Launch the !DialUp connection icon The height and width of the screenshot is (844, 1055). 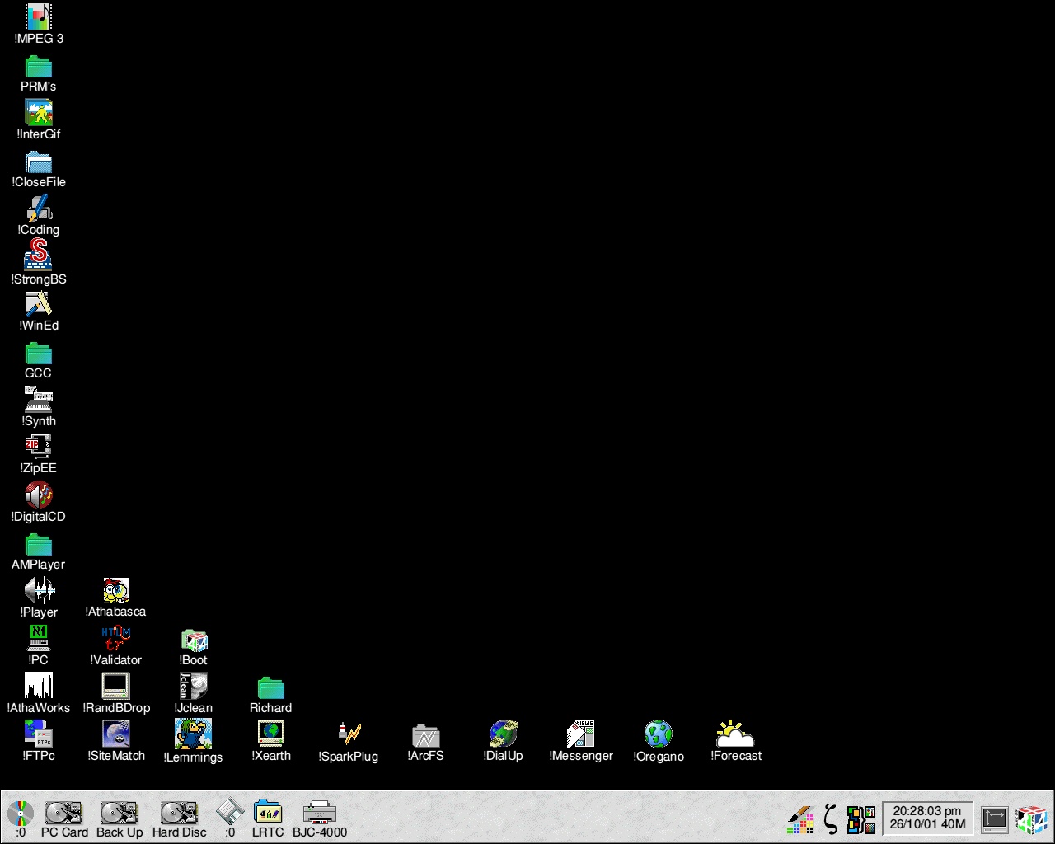point(504,742)
